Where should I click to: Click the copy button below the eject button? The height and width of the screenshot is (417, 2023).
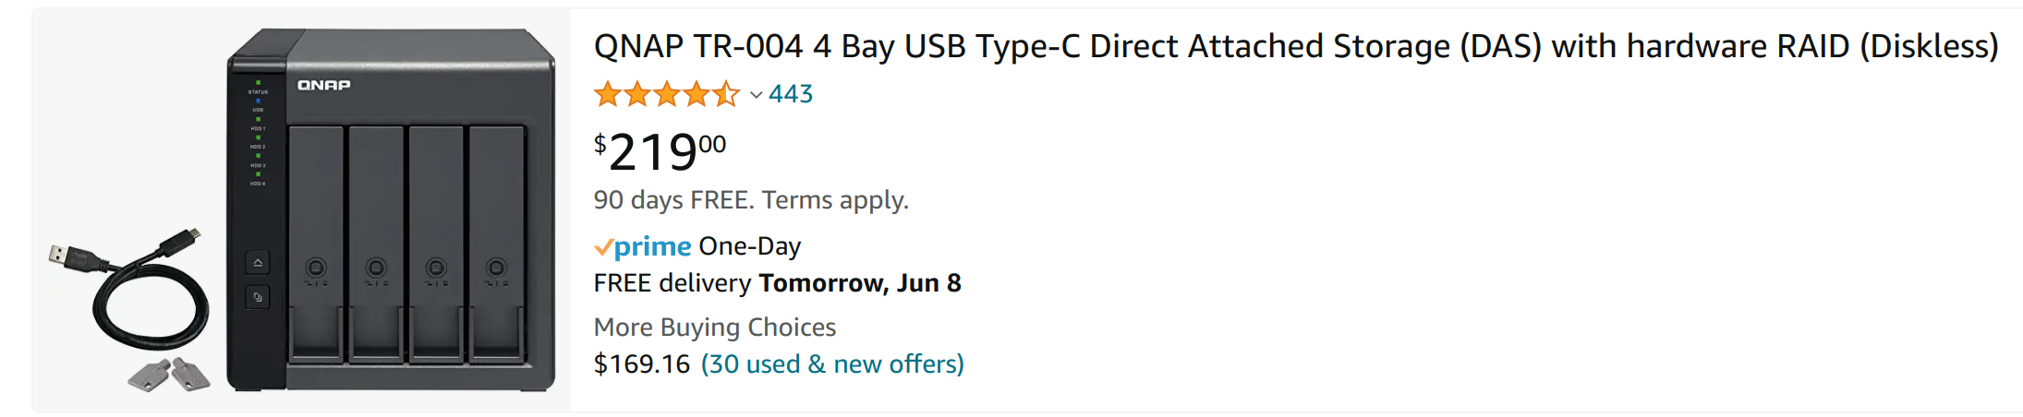click(258, 297)
